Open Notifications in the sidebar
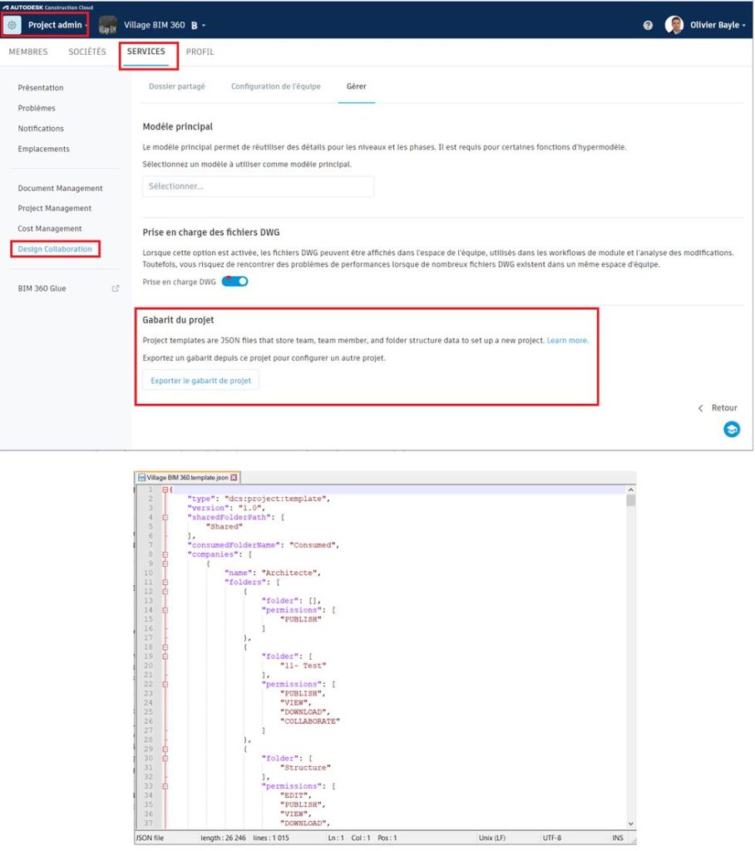Image resolution: width=755 pixels, height=851 pixels. pyautogui.click(x=41, y=128)
